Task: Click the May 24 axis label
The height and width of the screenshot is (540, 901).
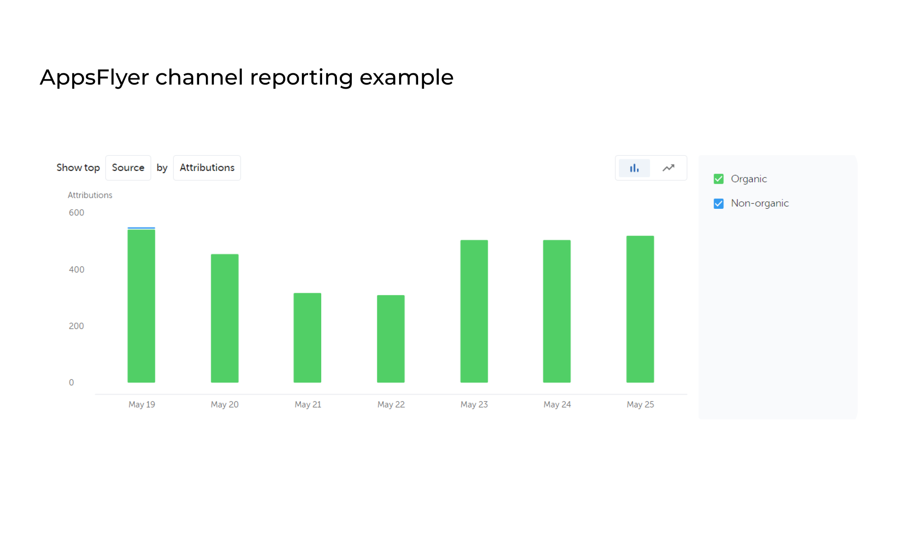Action: 557,405
